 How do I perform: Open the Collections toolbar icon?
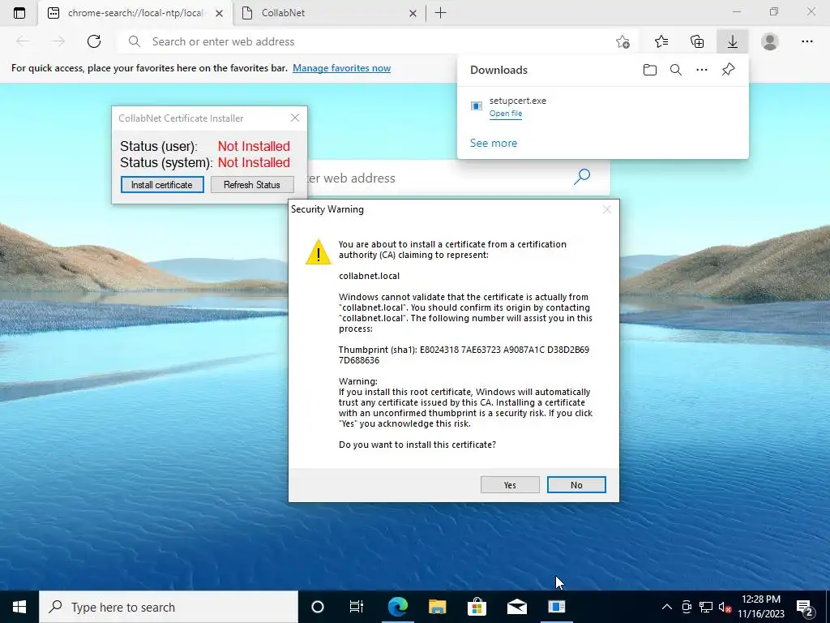[697, 41]
